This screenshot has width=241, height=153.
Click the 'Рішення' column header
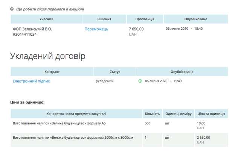[x=104, y=19]
